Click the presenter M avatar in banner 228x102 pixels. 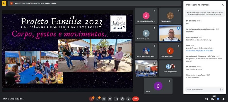pyautogui.click(x=12, y=3)
